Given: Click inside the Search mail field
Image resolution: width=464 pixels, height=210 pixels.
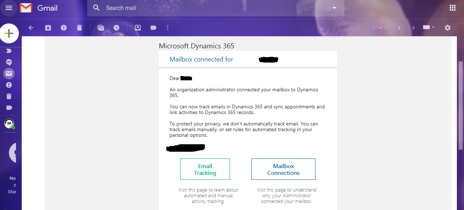Looking at the screenshot, I should pos(214,8).
